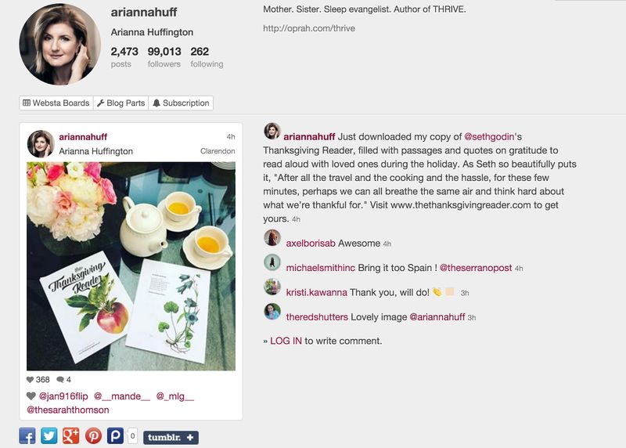Open the Subscription tab

click(181, 103)
